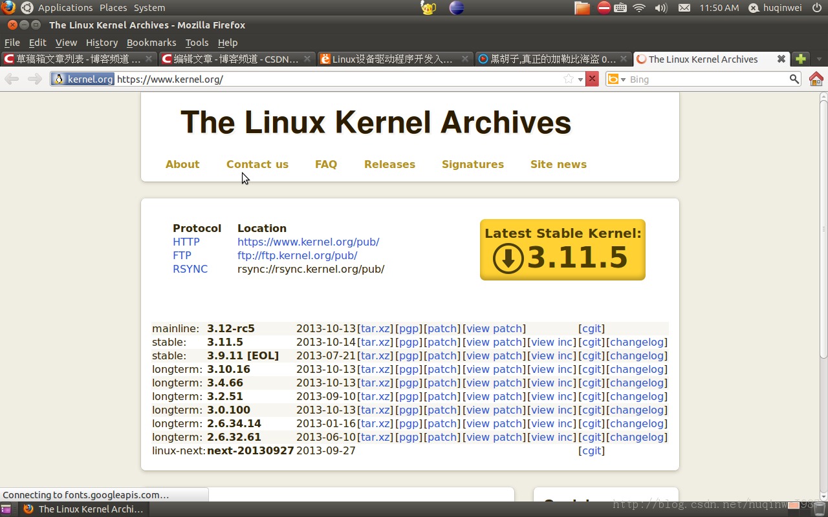Open the About page link

[x=182, y=164]
